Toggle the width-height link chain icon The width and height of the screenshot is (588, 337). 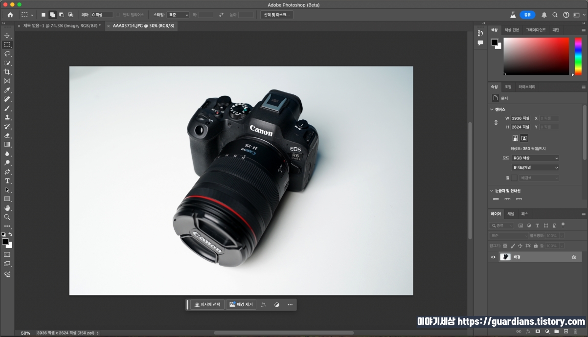pyautogui.click(x=496, y=123)
